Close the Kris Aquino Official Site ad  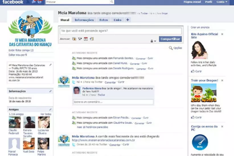(222, 34)
